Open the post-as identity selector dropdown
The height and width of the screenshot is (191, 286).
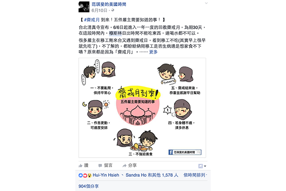tap(202, 166)
